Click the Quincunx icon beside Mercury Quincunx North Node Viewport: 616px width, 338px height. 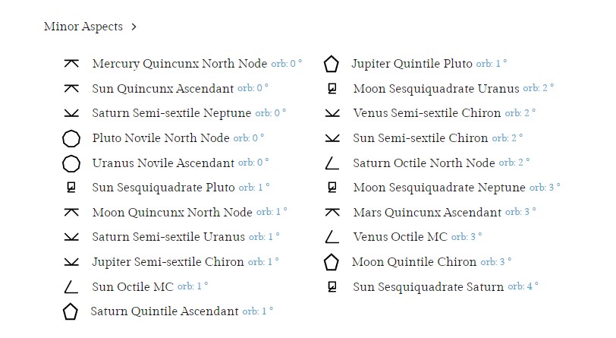click(71, 63)
